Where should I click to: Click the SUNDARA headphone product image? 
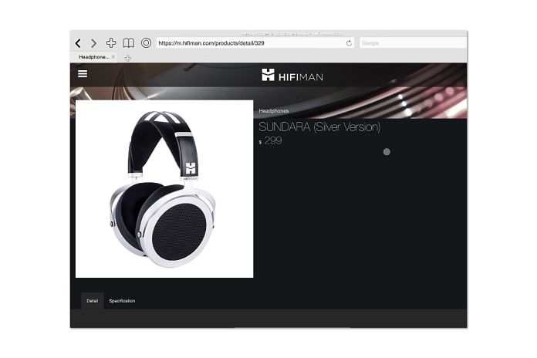tap(164, 189)
